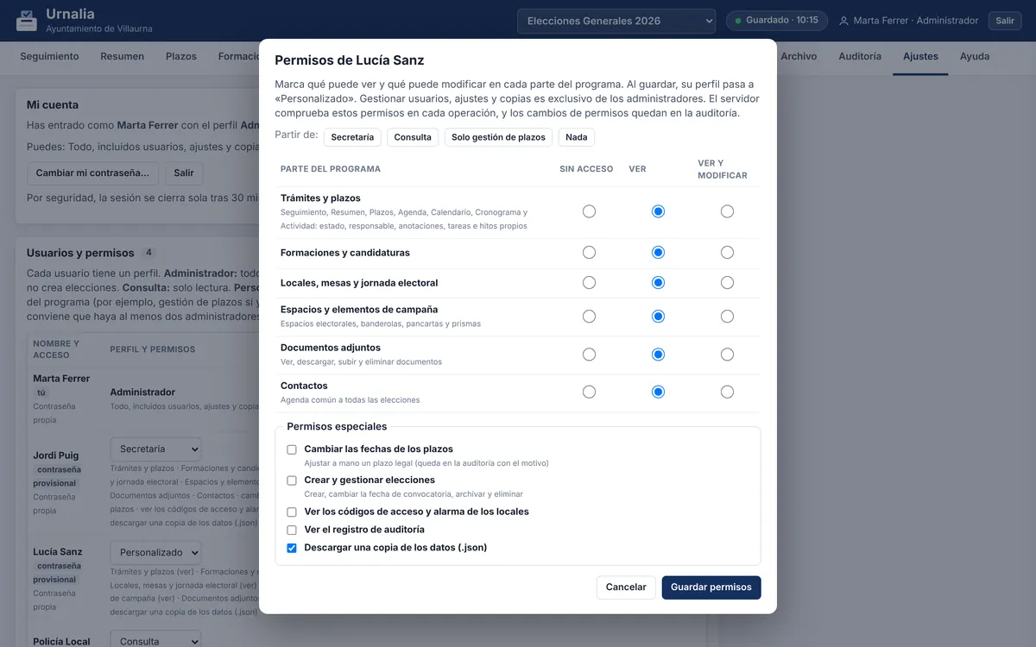The image size is (1036, 647).
Task: Open the Resumen tab
Action: (x=123, y=56)
